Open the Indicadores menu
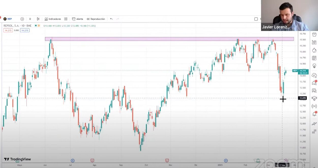 pos(53,19)
